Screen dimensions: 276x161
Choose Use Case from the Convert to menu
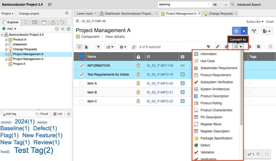pyautogui.click(x=207, y=61)
